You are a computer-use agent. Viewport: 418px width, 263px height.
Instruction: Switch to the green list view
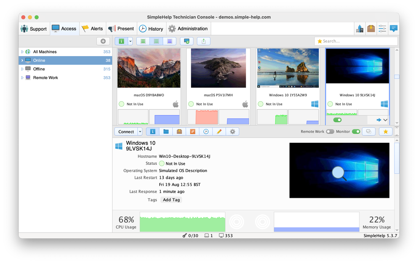(143, 41)
